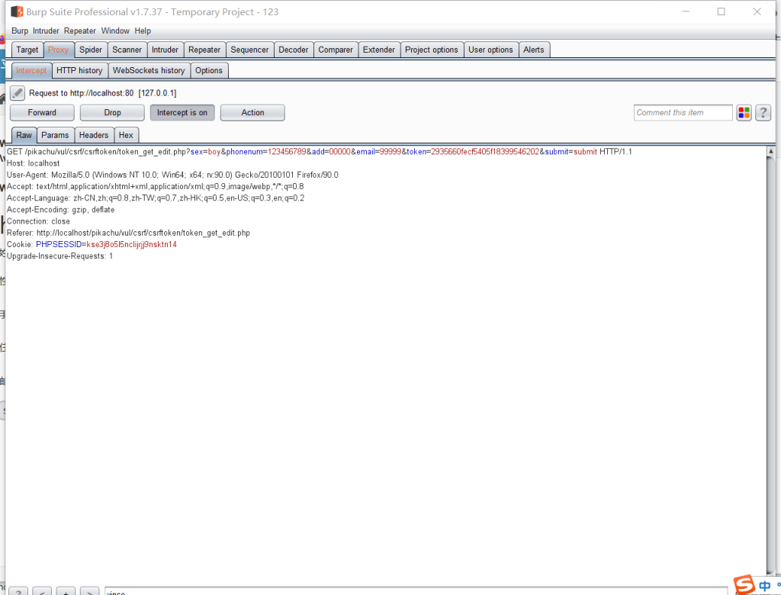Click the Sogou input method icon
The image size is (781, 595).
pyautogui.click(x=744, y=585)
